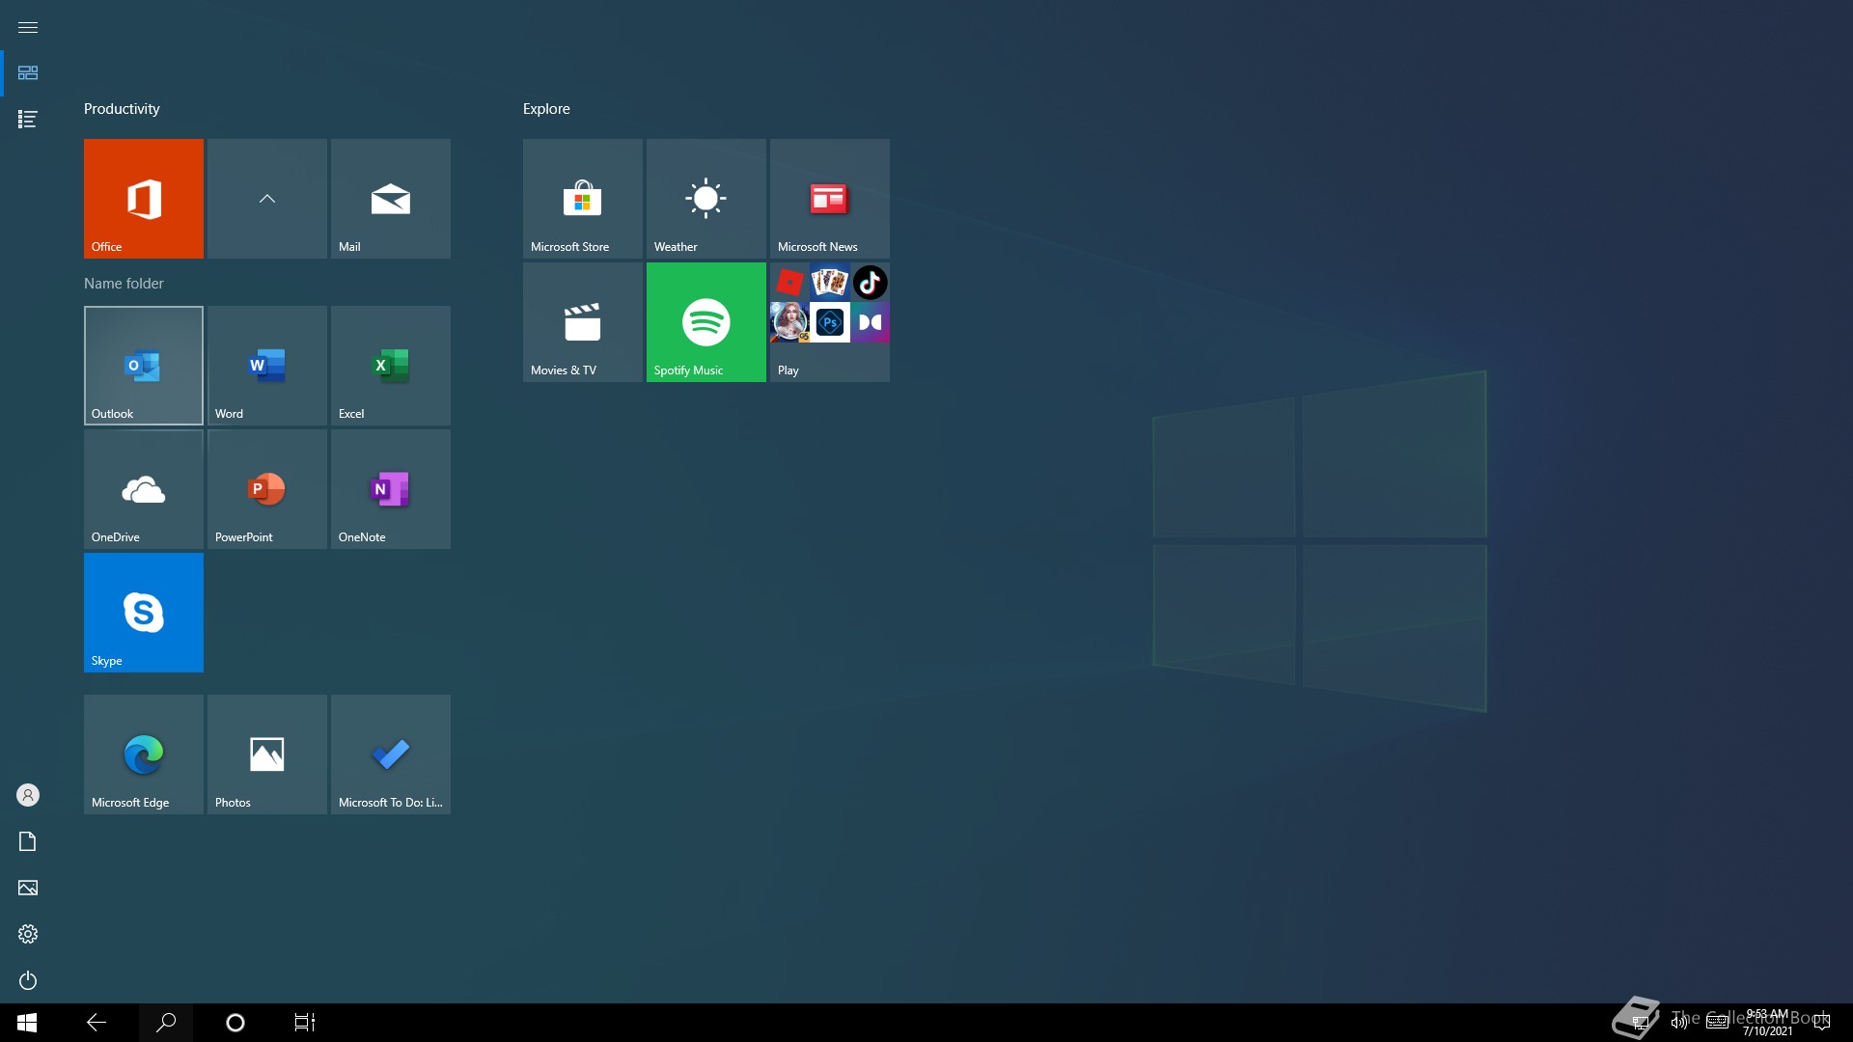Start PowerPoint from its tile
The height and width of the screenshot is (1042, 1853).
(267, 489)
